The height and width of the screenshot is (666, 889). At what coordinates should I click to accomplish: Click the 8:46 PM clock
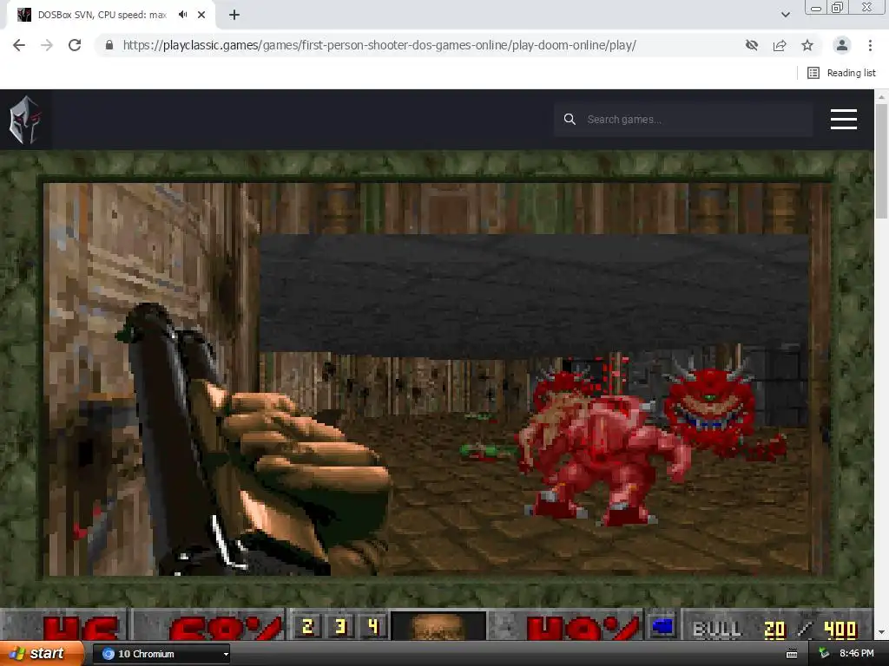pyautogui.click(x=857, y=654)
